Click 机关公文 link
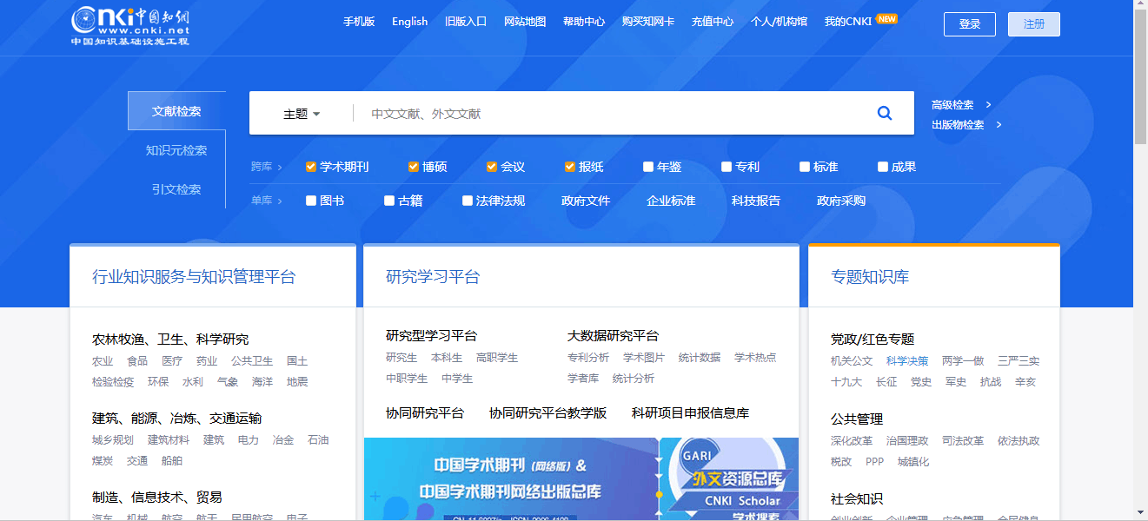This screenshot has height=521, width=1148. pyautogui.click(x=852, y=361)
